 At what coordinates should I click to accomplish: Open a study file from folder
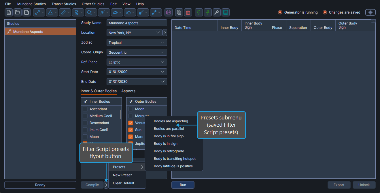[18, 12]
